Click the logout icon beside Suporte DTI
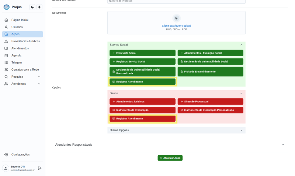This screenshot has height=176, width=295. [x=40, y=168]
